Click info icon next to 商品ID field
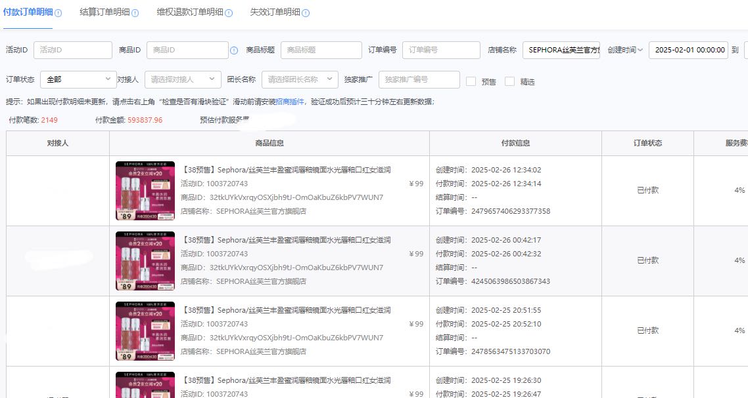Screen dimensions: 748x398 click(x=234, y=50)
